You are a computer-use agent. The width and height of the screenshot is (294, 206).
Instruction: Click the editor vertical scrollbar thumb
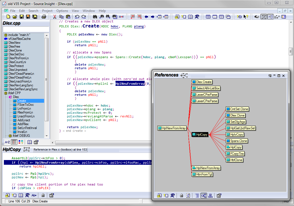(291, 51)
